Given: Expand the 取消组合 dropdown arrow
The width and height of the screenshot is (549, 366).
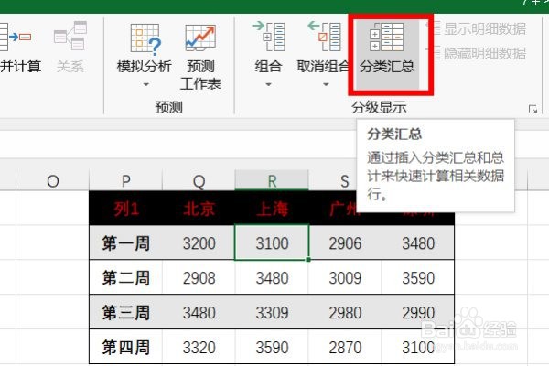Looking at the screenshot, I should 326,84.
